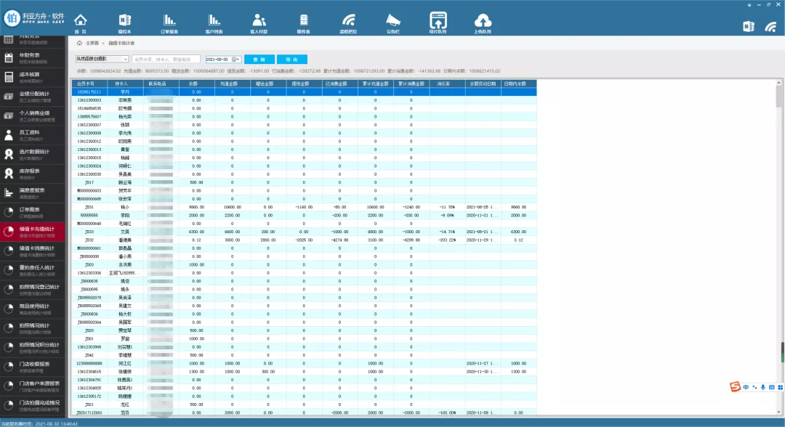
Task: Click the home icon in the breadcrumb
Action: point(79,43)
